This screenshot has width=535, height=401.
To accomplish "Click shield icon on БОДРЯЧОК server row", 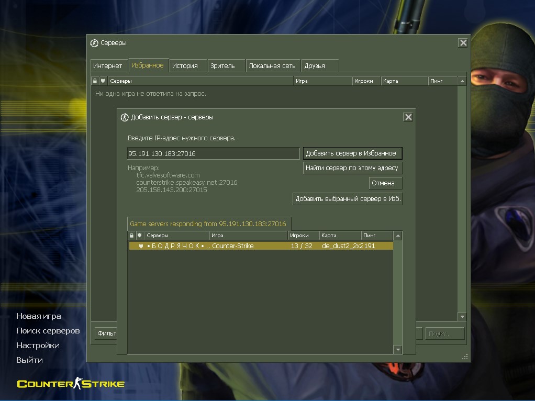I will point(141,246).
